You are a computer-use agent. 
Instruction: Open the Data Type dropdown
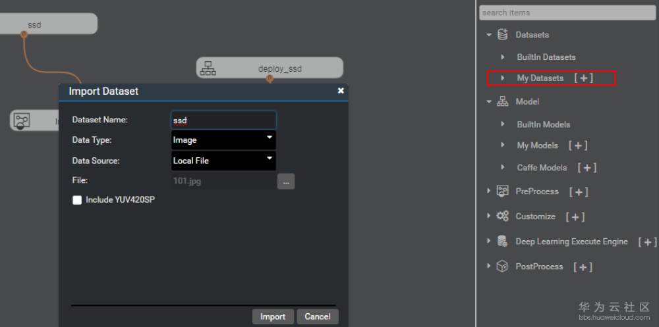point(223,139)
